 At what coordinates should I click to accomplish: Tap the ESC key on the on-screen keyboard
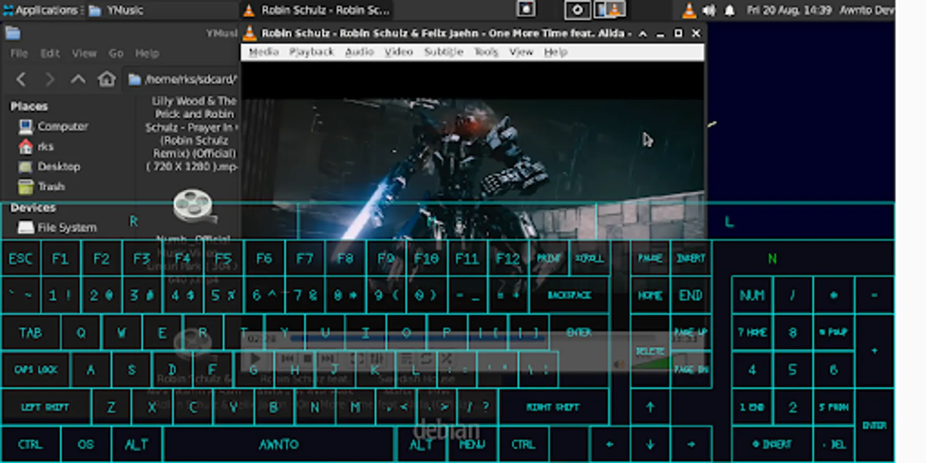(21, 258)
